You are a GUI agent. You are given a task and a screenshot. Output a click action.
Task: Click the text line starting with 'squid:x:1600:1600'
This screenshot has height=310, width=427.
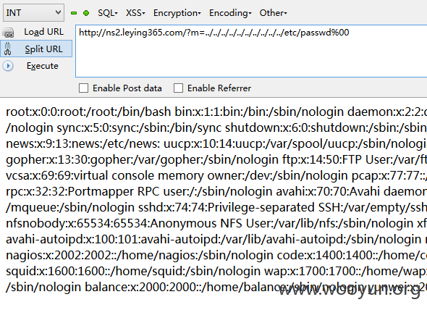coord(216,272)
